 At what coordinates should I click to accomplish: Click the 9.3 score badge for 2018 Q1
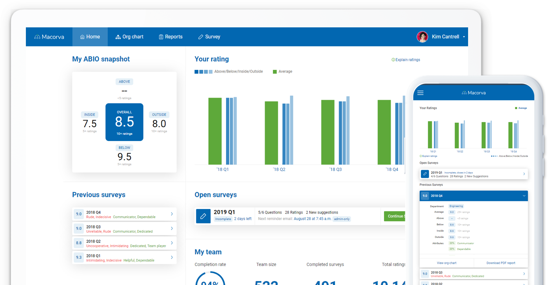click(79, 257)
